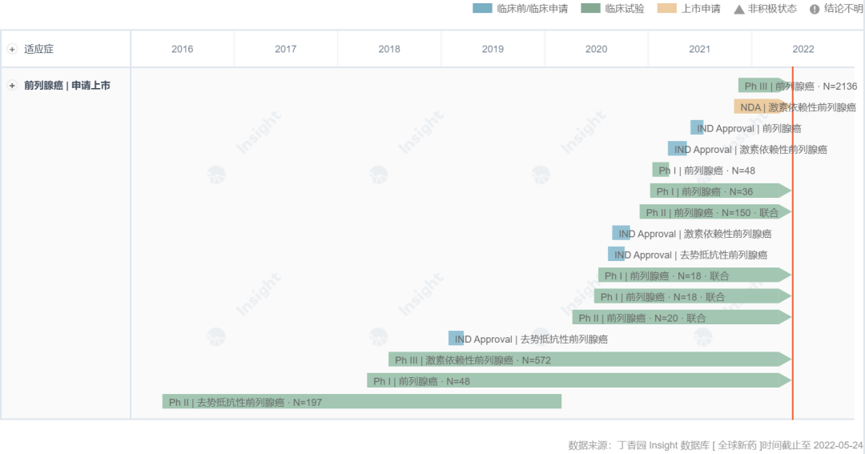Select the 2016 year column header

tap(182, 49)
